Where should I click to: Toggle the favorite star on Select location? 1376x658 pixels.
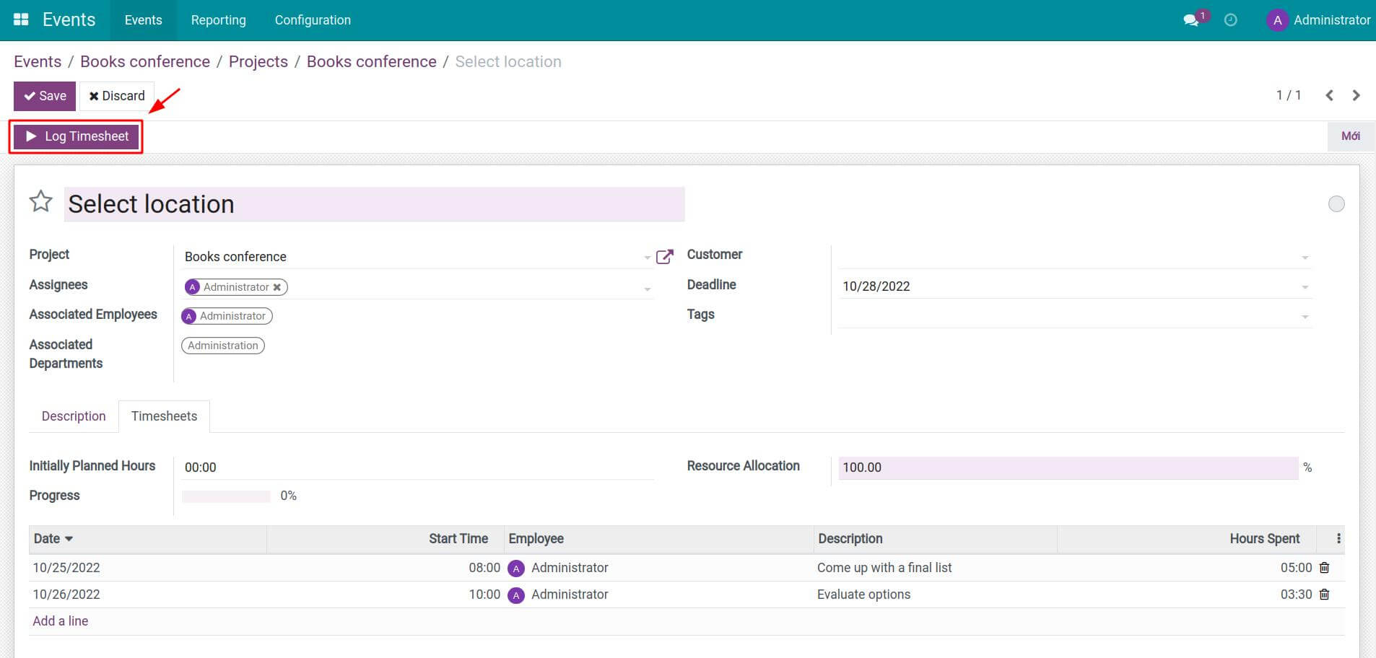(40, 201)
